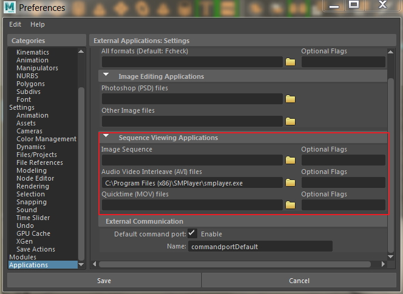The width and height of the screenshot is (403, 294).
Task: Select Manipulators category
Action: click(37, 68)
